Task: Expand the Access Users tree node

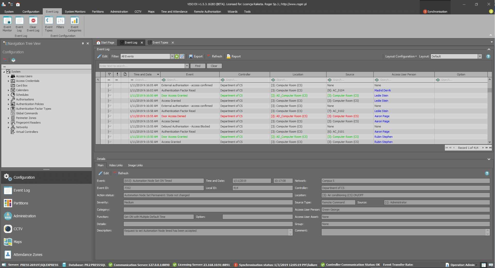Action: 9,76
